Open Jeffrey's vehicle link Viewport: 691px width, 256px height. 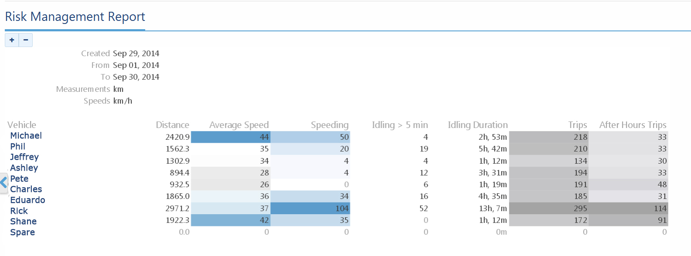pyautogui.click(x=24, y=157)
